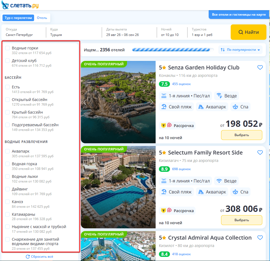Click the Wi-Fi icon in Selectum Family Resort card

click(x=219, y=181)
